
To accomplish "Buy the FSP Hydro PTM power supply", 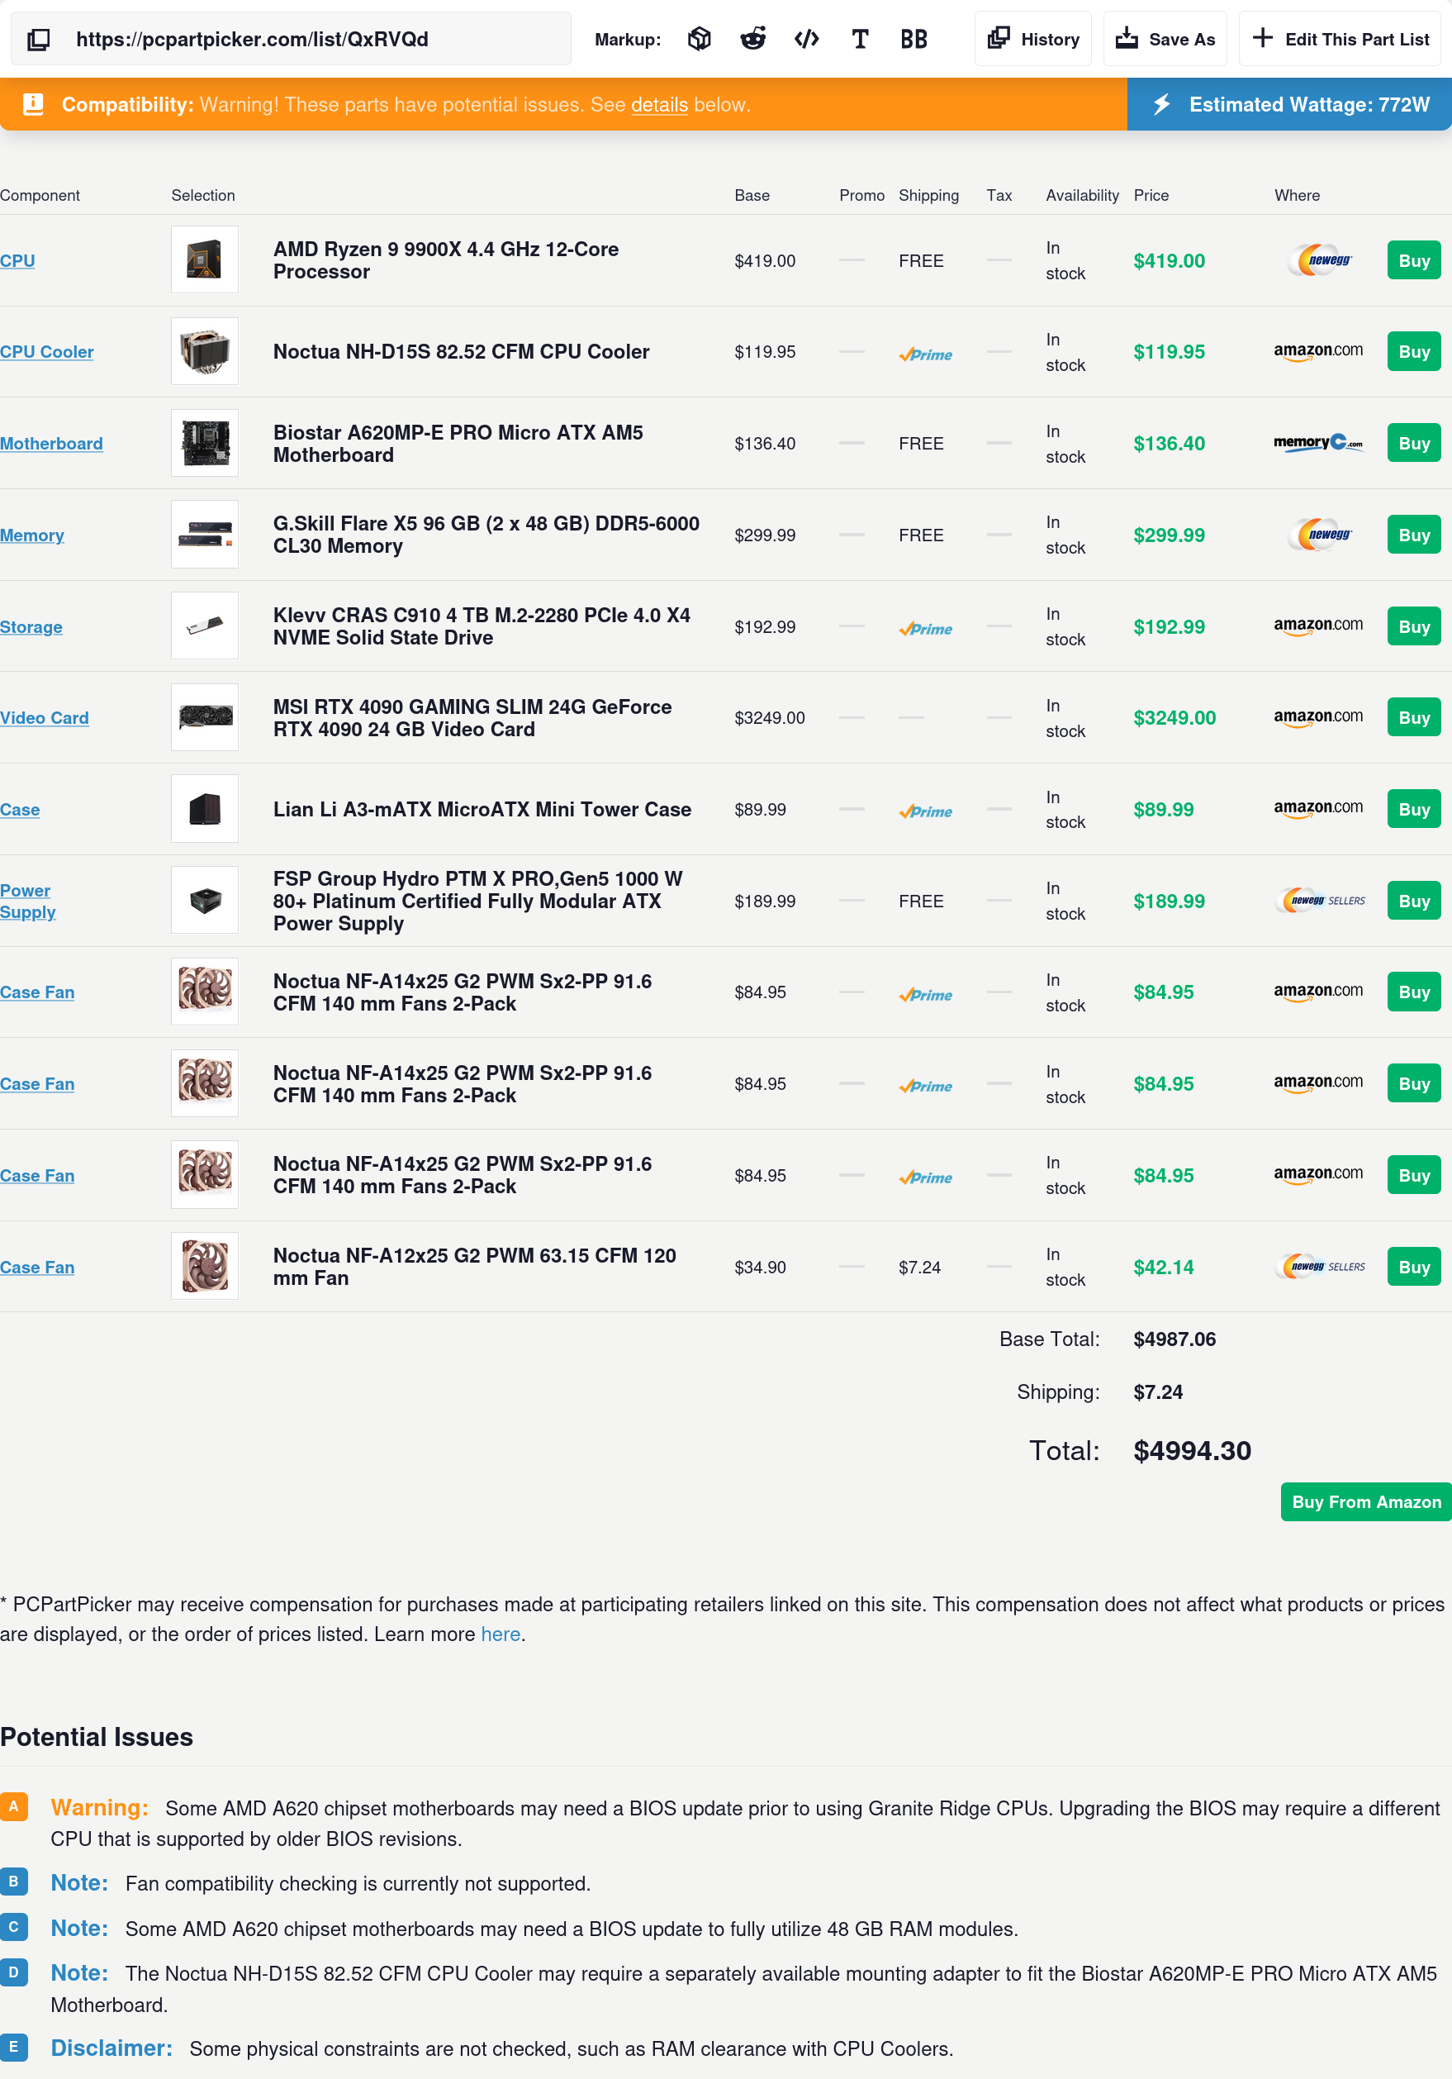I will [1413, 901].
